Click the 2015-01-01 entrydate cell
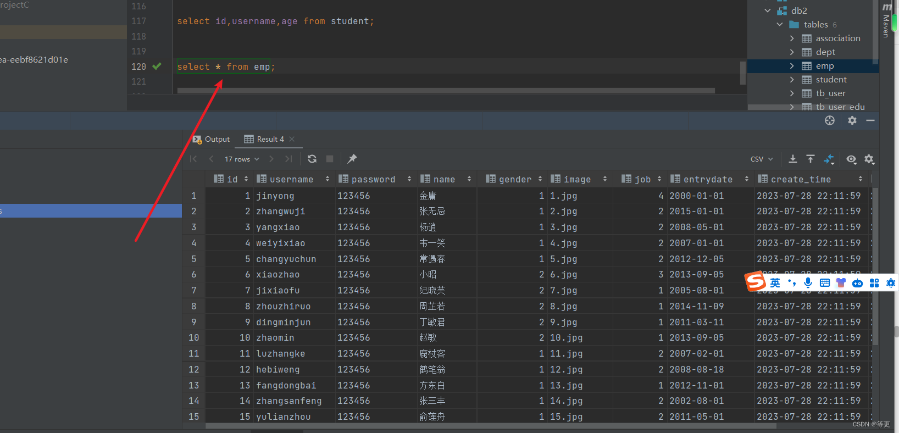899x433 pixels. (710, 211)
